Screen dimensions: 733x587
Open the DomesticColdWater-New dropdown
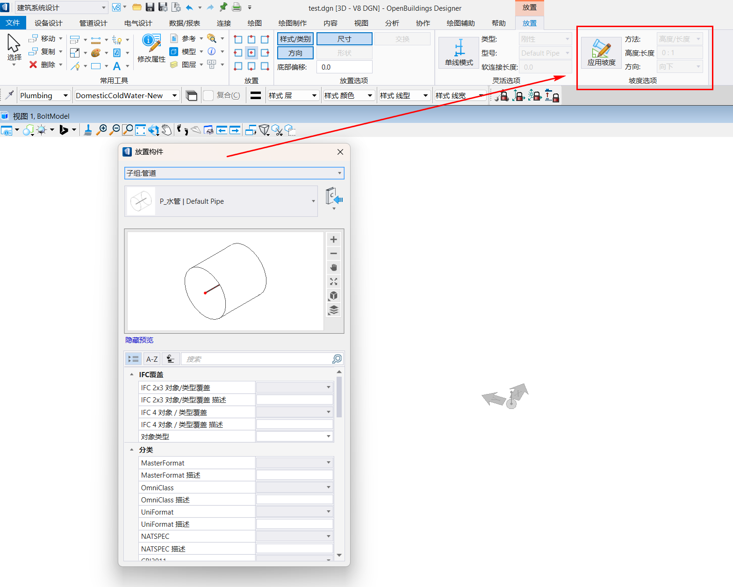(127, 95)
